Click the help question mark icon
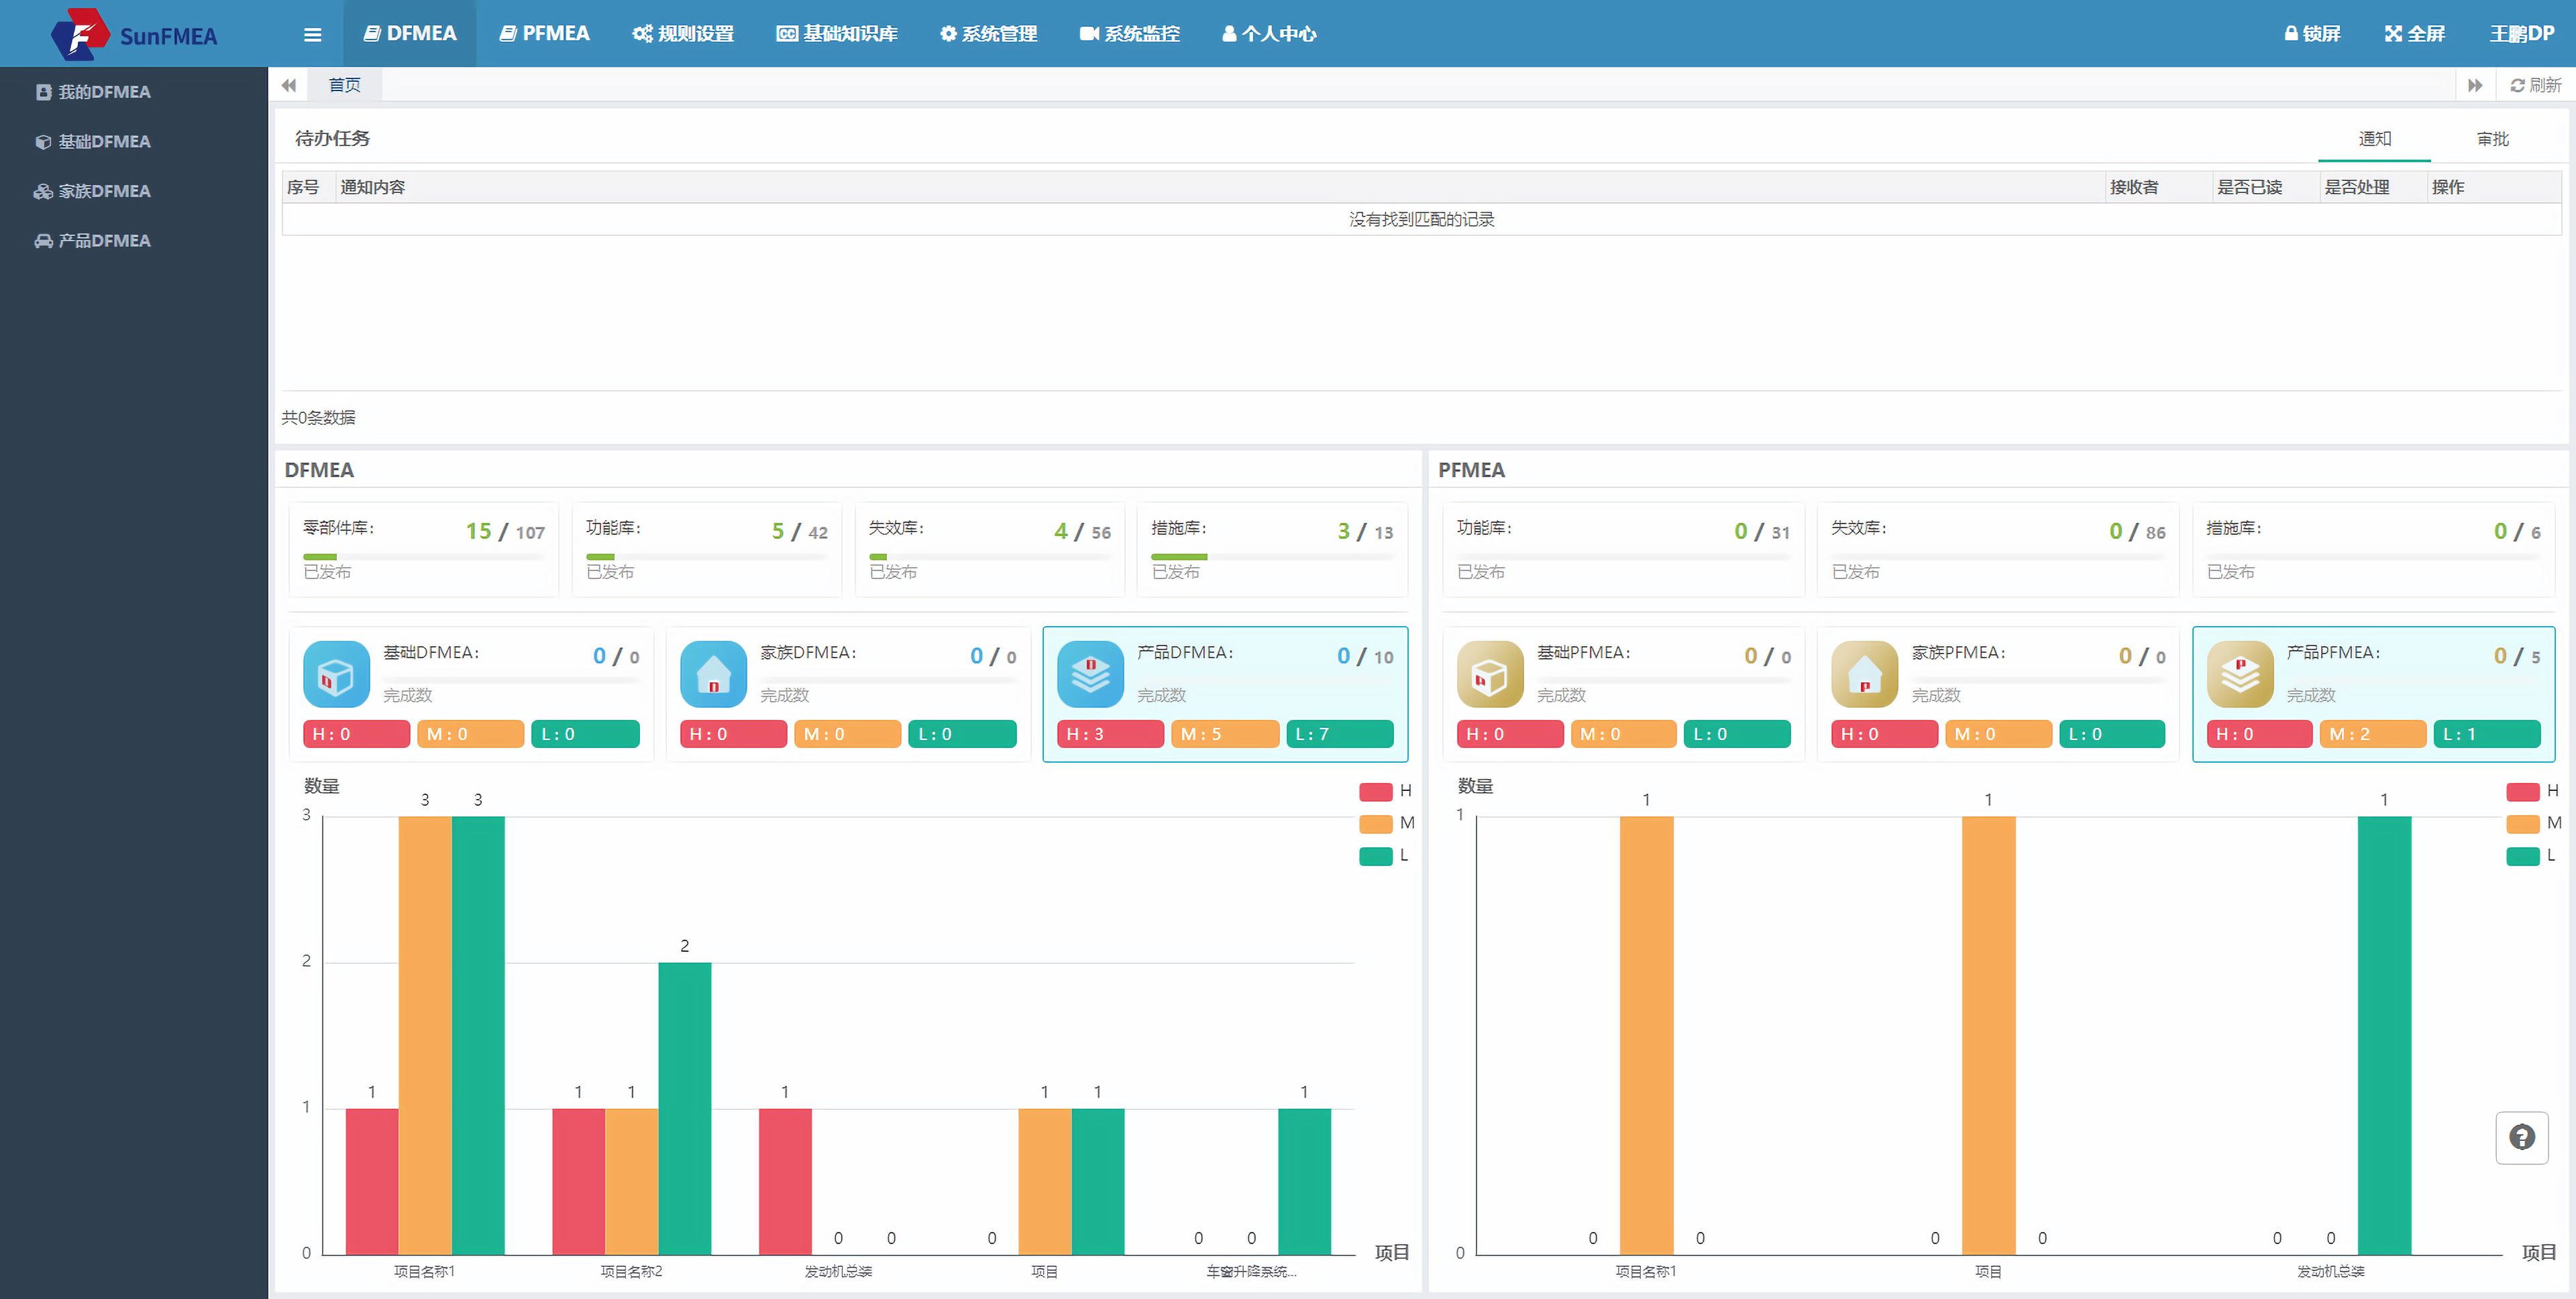2576x1299 pixels. click(2521, 1137)
